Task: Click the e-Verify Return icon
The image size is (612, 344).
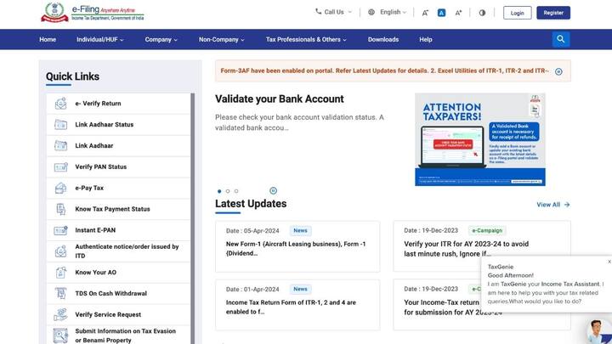Action: pos(60,104)
